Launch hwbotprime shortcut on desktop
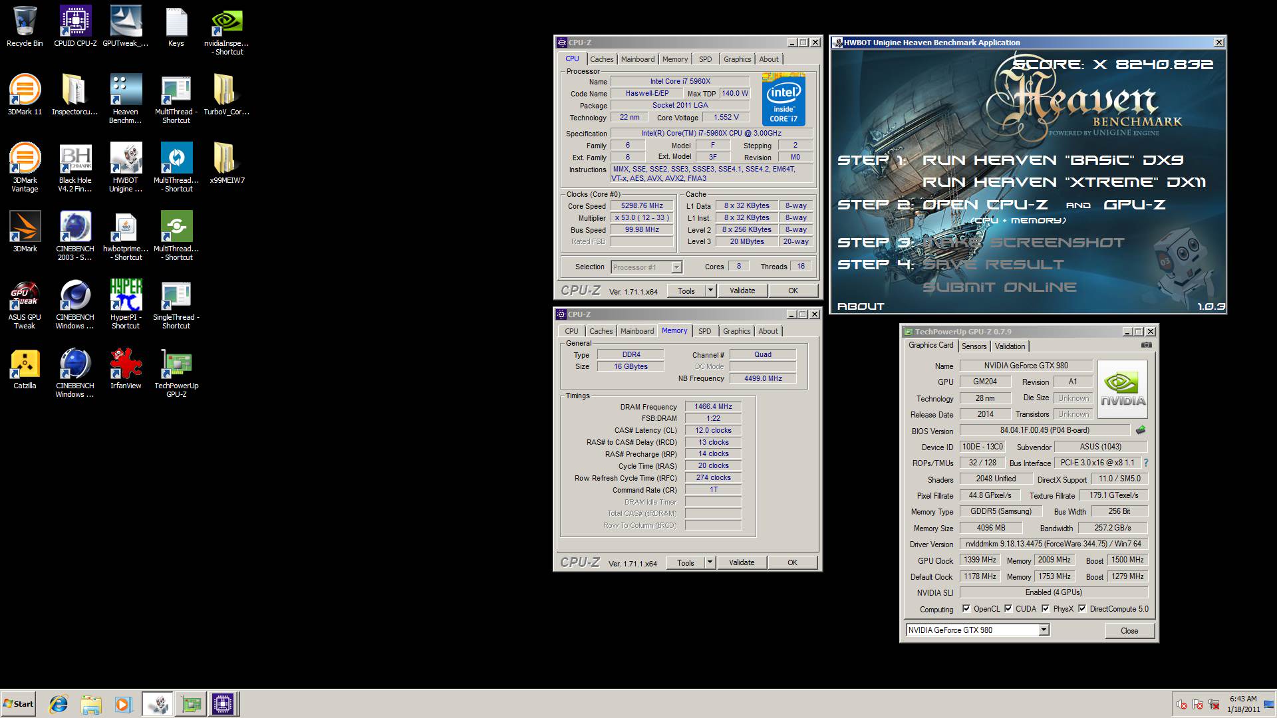This screenshot has width=1277, height=718. point(126,236)
